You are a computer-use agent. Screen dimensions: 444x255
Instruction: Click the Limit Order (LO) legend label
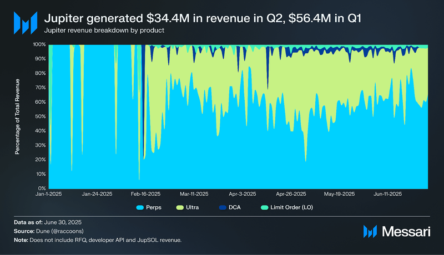[x=292, y=207]
